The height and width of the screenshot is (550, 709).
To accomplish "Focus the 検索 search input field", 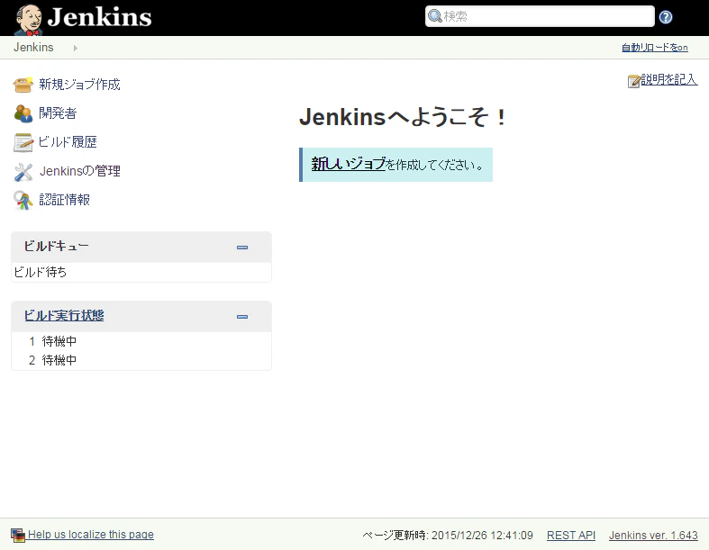I will (x=540, y=16).
